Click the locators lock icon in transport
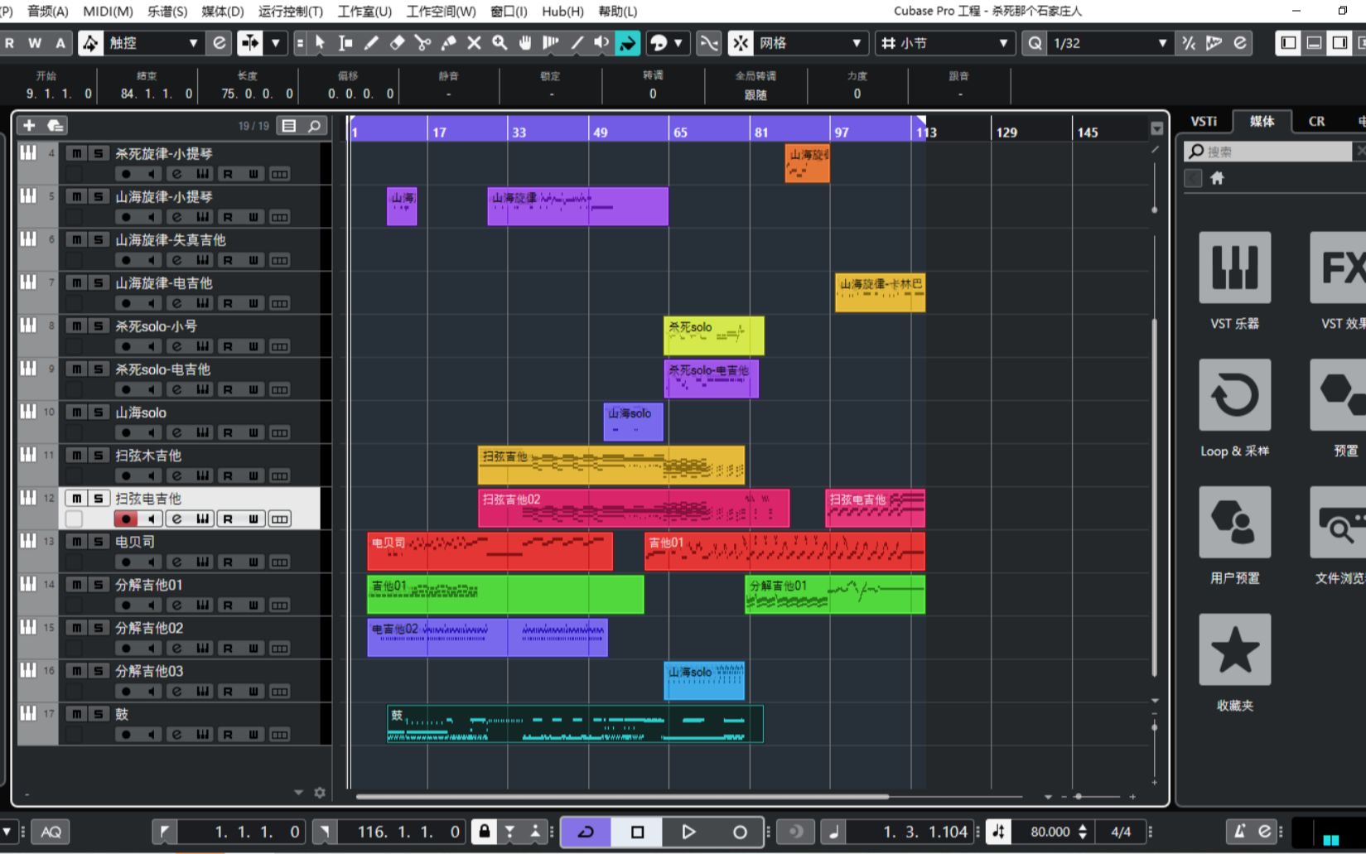 click(x=485, y=832)
